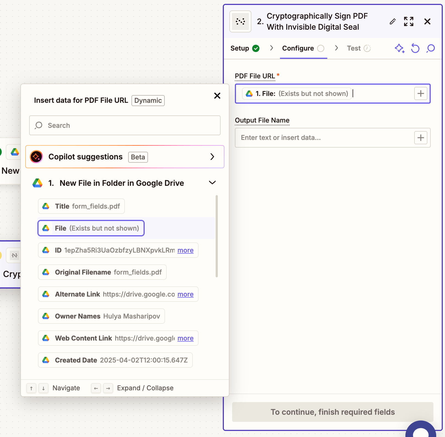
Task: Click the AI sparkle icon in tab bar
Action: (399, 48)
